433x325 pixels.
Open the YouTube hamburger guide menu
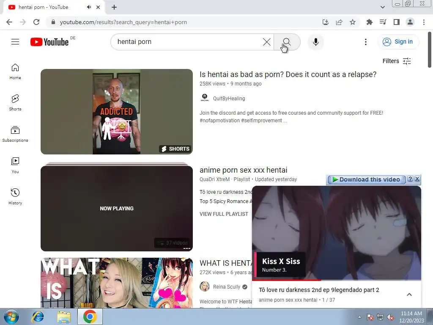coord(15,42)
